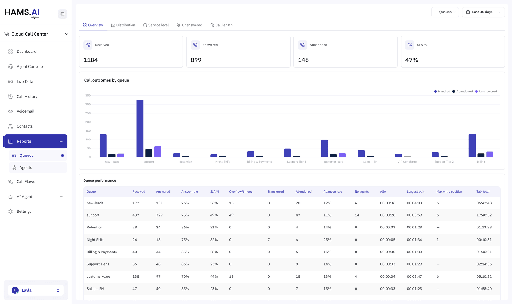Click the Answered call icon
This screenshot has width=512, height=304.
(x=195, y=45)
